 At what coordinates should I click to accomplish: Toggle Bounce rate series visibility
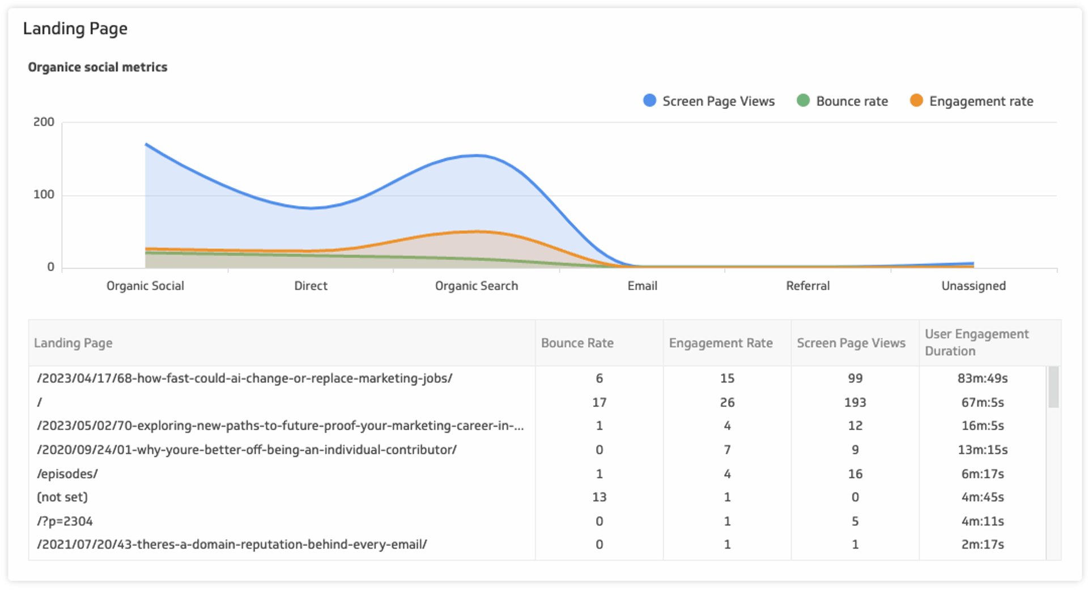pos(851,100)
